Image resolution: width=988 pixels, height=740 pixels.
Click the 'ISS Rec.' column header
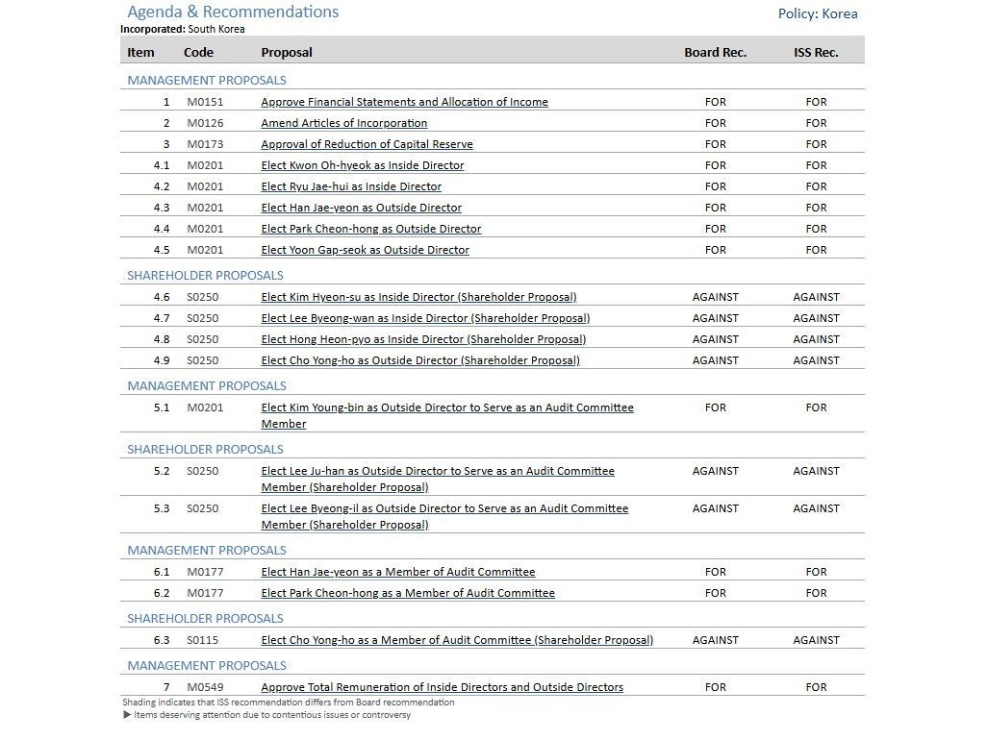816,53
